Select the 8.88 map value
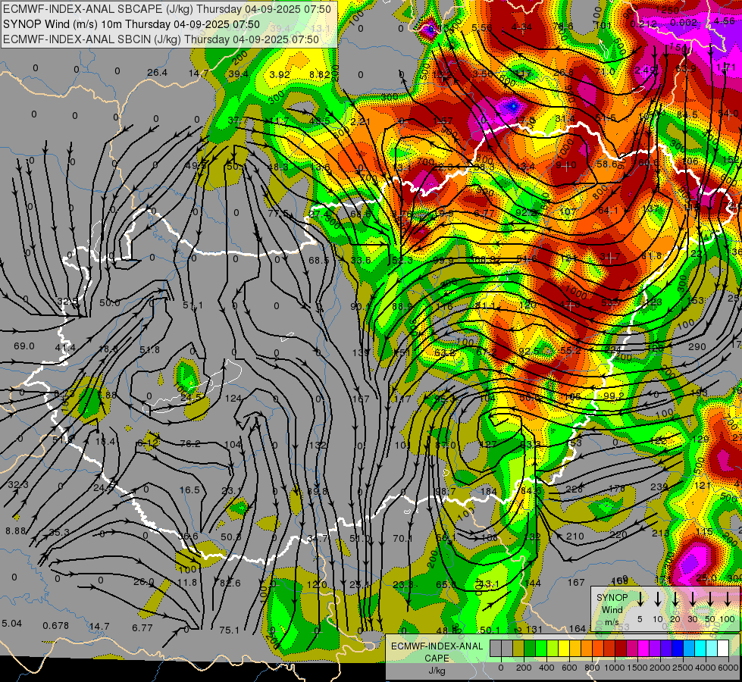Screen dimensions: 742x682 (16, 531)
